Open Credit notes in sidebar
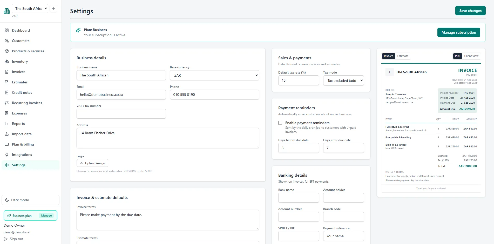Image resolution: width=494 pixels, height=244 pixels. click(x=30, y=92)
